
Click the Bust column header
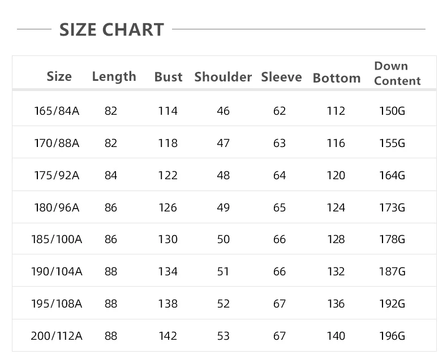[168, 77]
